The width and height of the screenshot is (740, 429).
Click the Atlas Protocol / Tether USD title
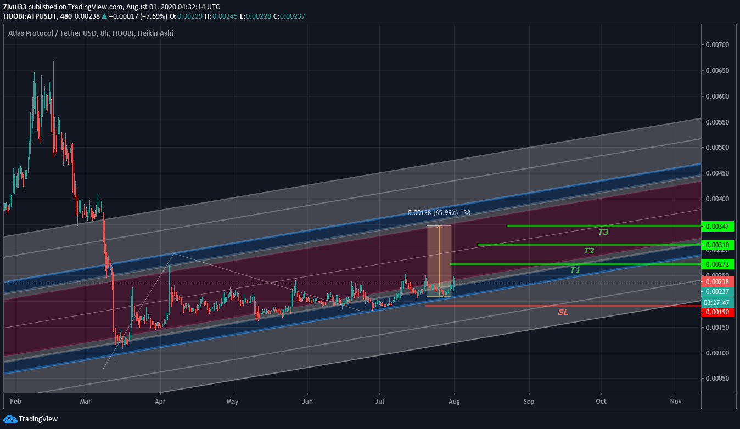coord(52,33)
